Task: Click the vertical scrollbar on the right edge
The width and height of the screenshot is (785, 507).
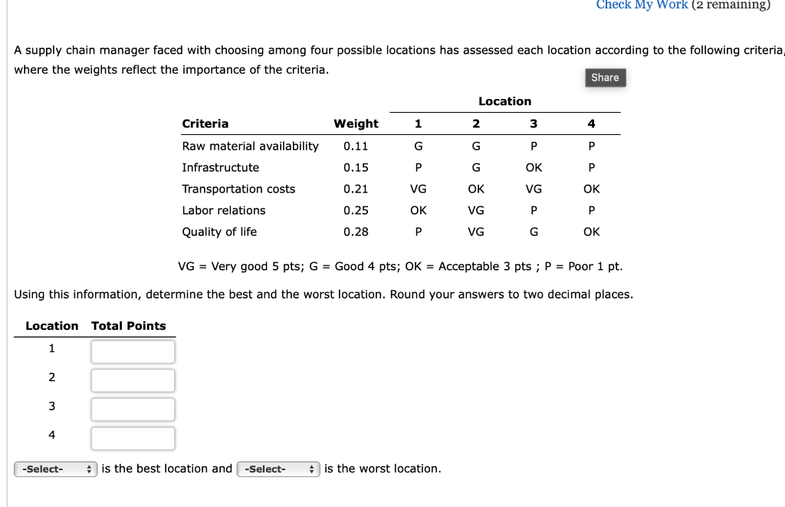Action: 781,253
